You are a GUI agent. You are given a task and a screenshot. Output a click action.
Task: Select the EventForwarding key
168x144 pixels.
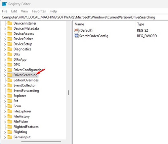click(26, 91)
